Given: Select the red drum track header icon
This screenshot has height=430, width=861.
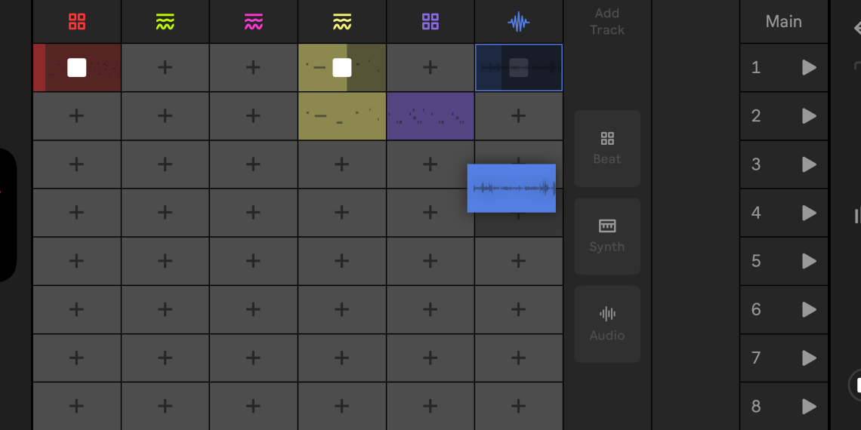Looking at the screenshot, I should (x=77, y=22).
